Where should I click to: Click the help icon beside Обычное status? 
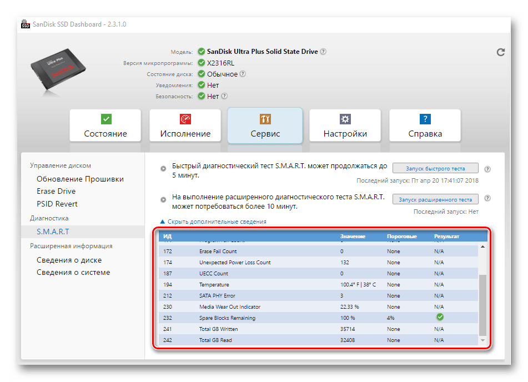243,74
